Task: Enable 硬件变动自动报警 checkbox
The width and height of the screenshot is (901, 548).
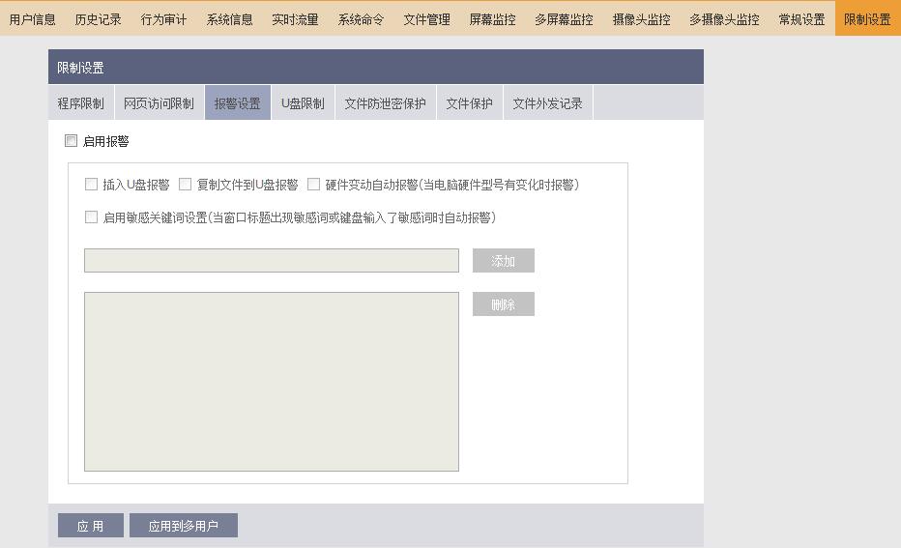Action: pyautogui.click(x=314, y=185)
